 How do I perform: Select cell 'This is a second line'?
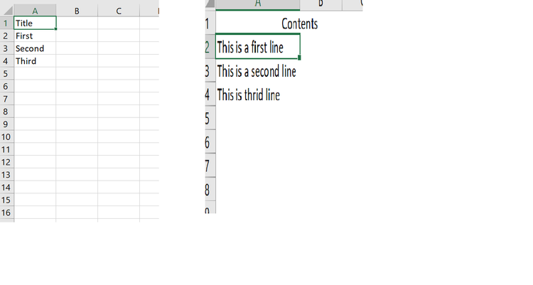coord(258,71)
